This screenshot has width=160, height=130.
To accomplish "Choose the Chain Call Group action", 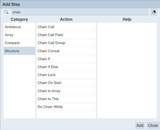I will pyautogui.click(x=66, y=43).
